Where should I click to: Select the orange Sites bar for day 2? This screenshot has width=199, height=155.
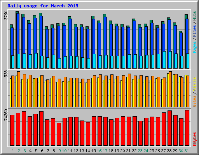[x=19, y=89]
